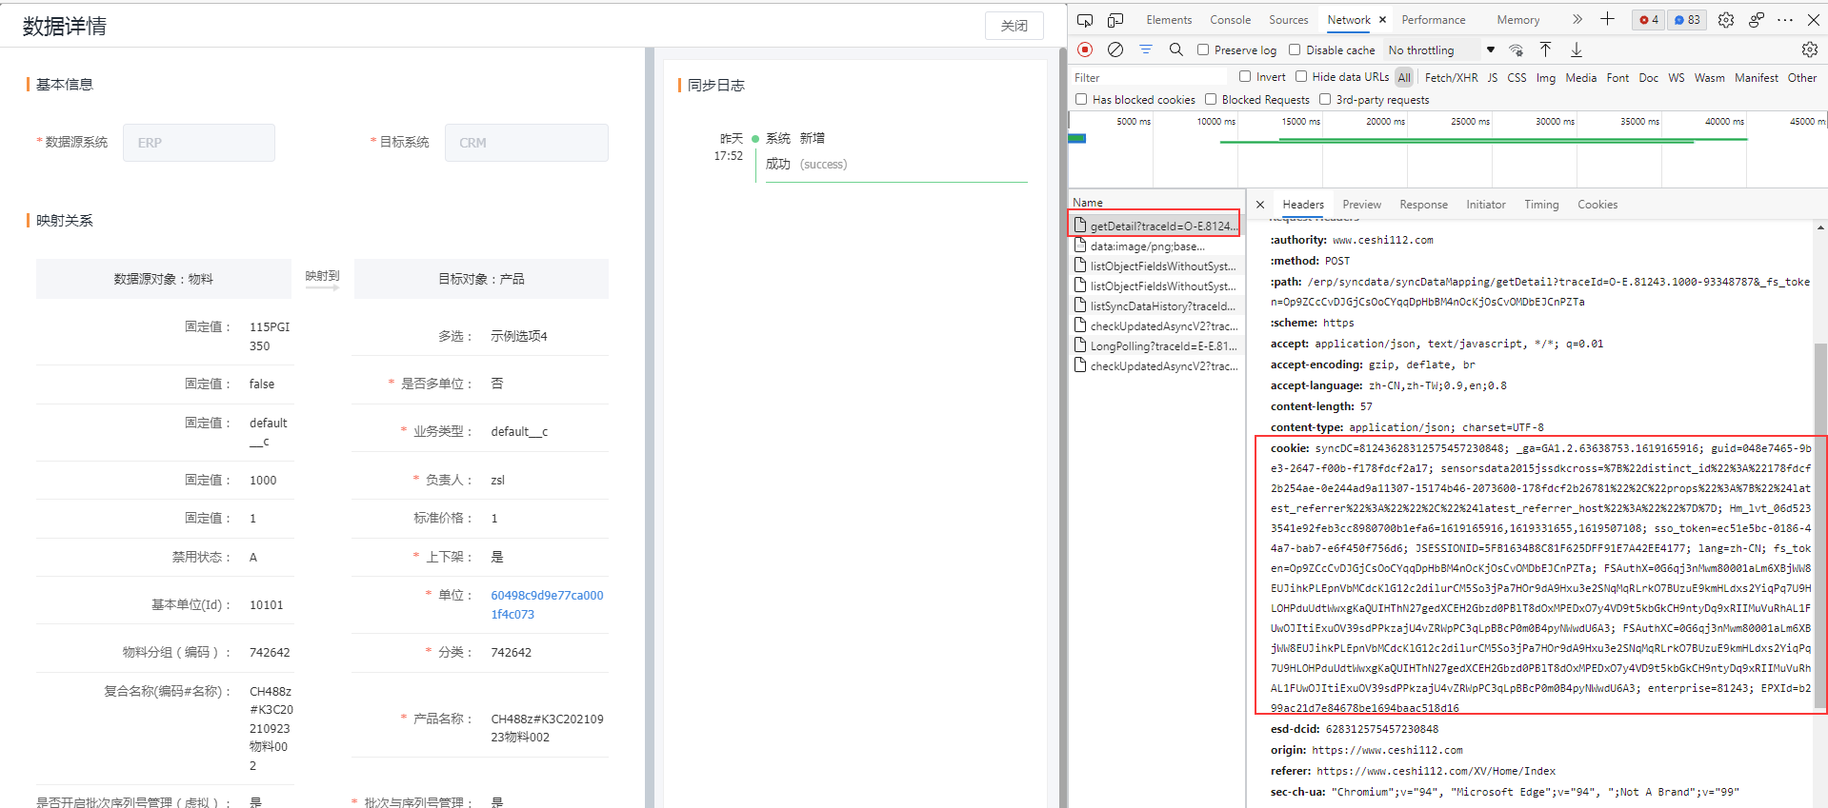Close the DevTools panel

(1814, 20)
